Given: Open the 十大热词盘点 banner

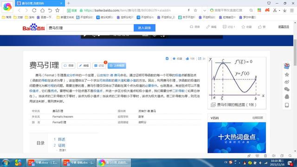Looking at the screenshot, I should pyautogui.click(x=237, y=138).
